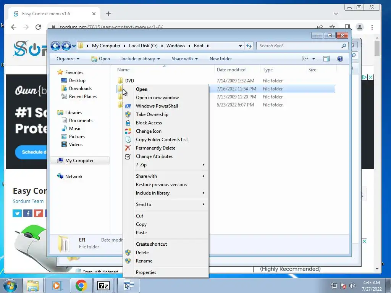The image size is (391, 293).
Task: Go forward with Explorer forward arrow
Action: (x=66, y=46)
